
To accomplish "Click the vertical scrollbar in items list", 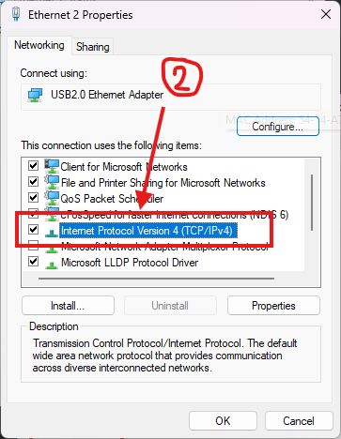I will click(312, 203).
